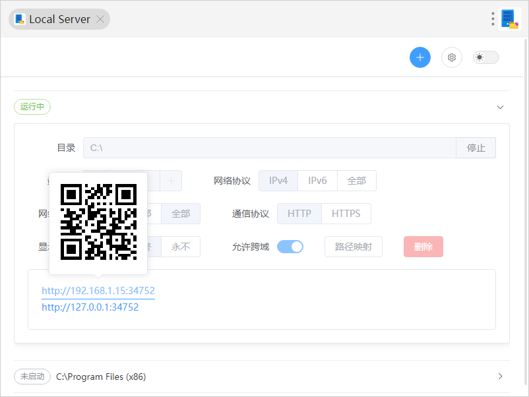Collapse the running server section chevron

pos(500,106)
